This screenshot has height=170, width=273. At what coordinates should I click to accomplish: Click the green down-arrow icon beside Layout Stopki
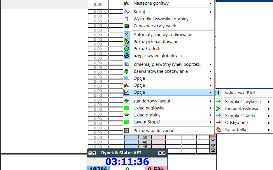tap(127, 122)
